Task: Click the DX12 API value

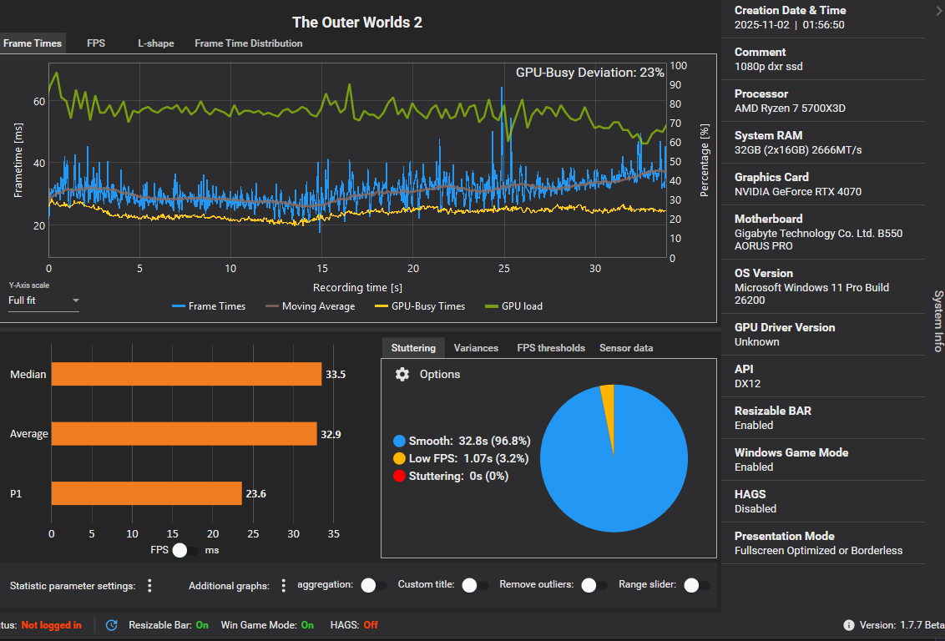Action: tap(747, 384)
